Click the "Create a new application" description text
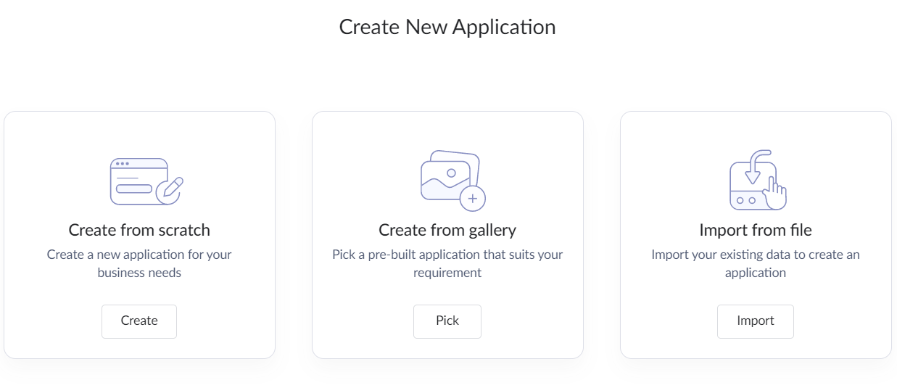The image size is (897, 388). [x=139, y=264]
